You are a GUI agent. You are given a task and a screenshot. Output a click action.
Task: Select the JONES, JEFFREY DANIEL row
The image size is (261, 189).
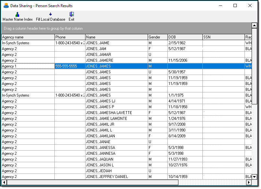(107, 177)
